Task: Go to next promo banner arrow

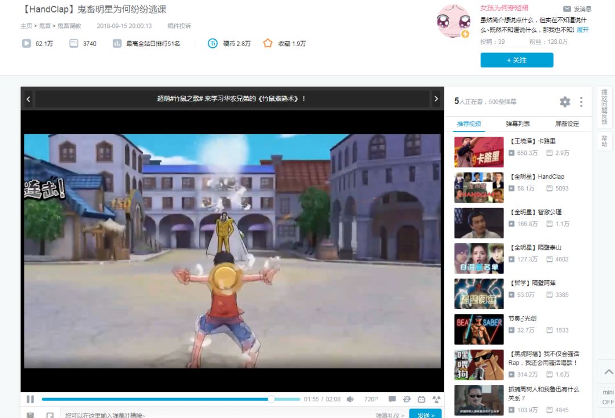Action: 436,99
